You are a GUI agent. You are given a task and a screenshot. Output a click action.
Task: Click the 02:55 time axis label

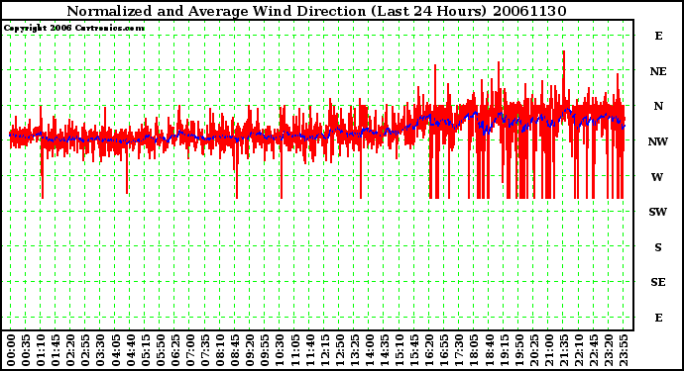85,350
